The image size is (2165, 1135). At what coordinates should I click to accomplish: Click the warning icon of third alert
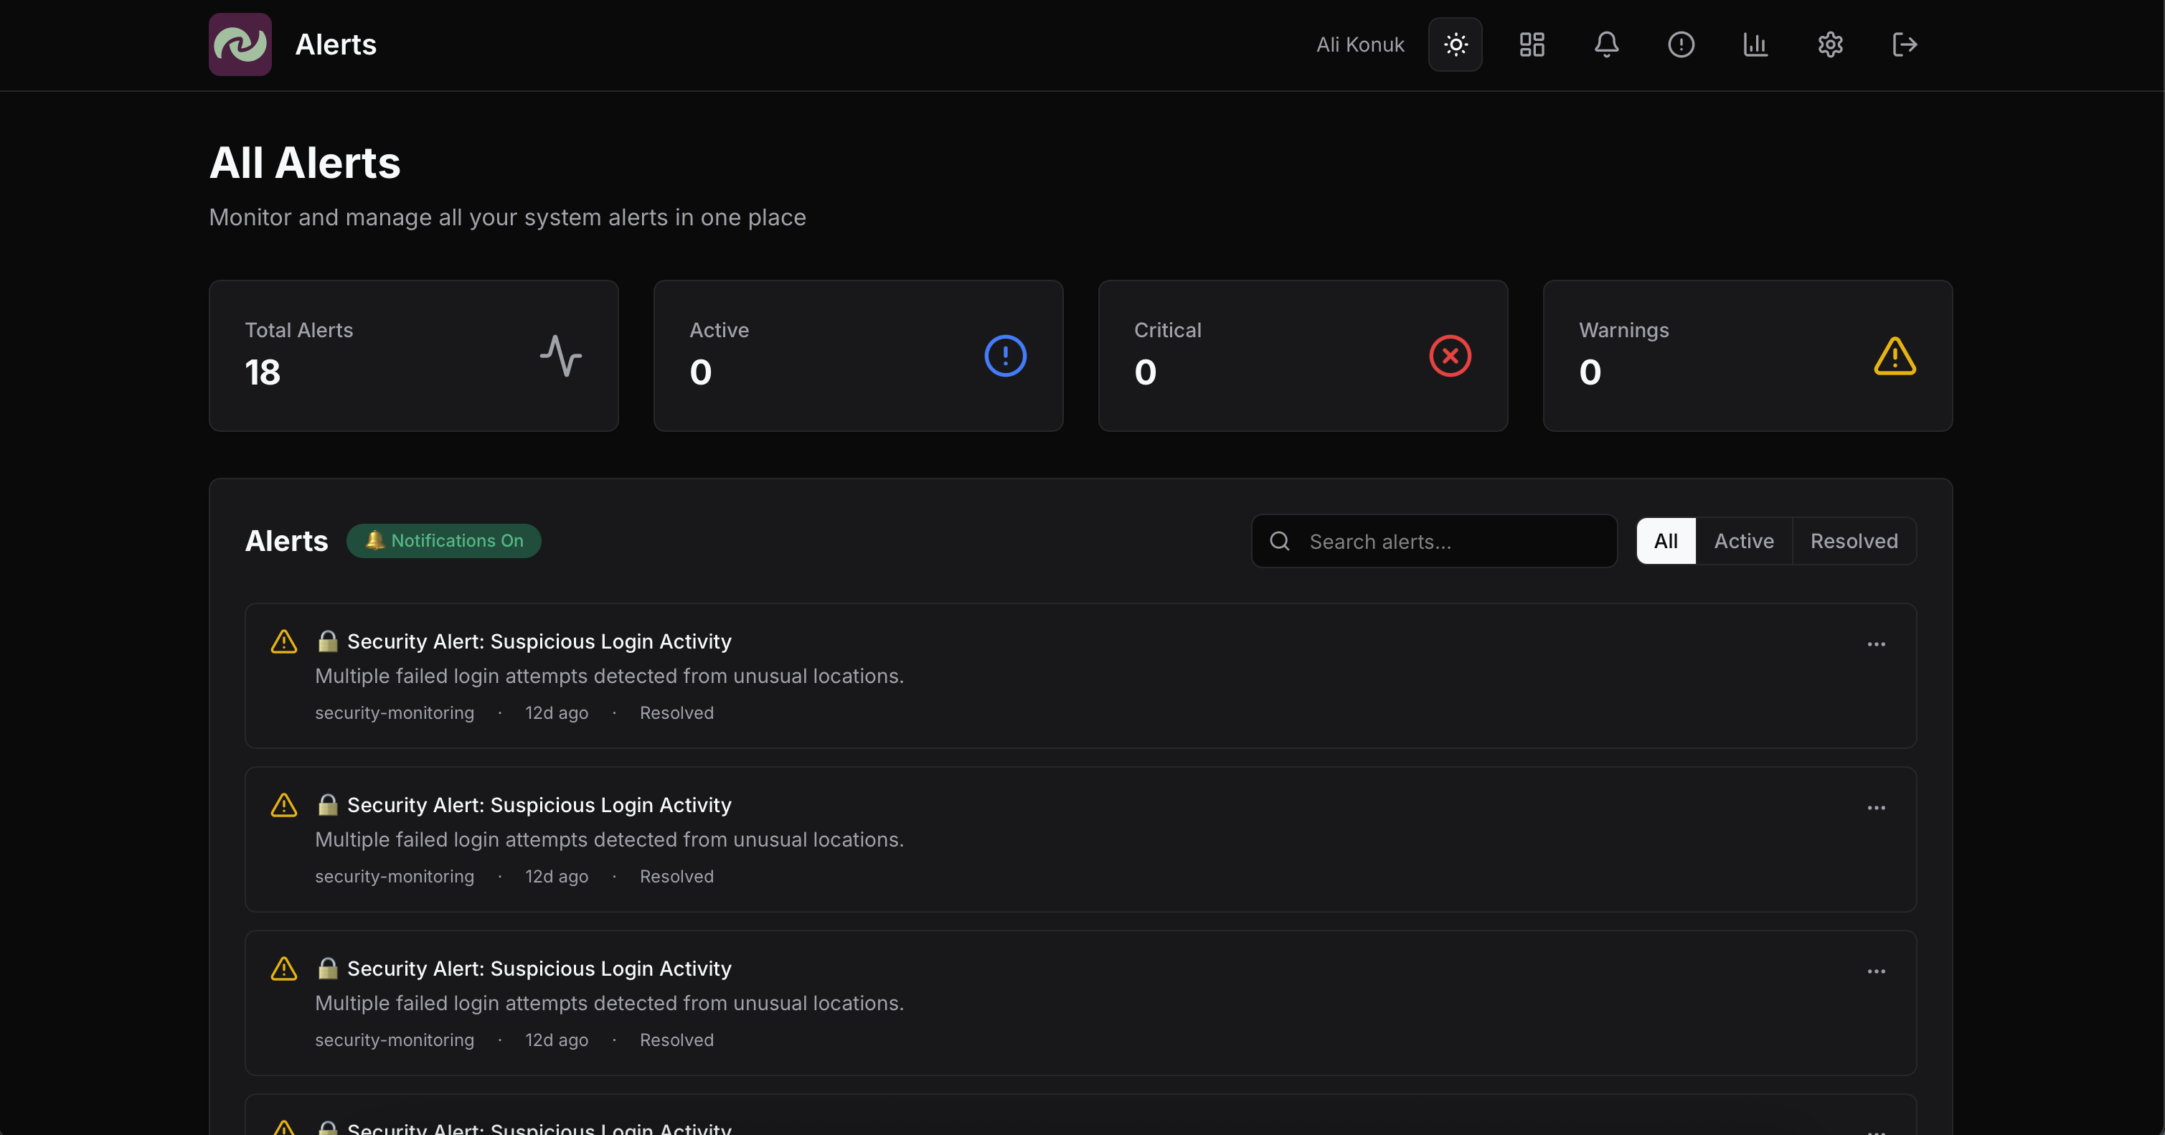pos(284,969)
